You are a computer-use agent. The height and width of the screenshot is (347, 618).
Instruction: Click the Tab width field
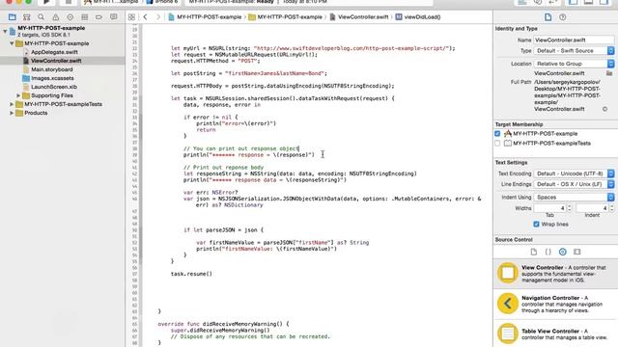(549, 208)
